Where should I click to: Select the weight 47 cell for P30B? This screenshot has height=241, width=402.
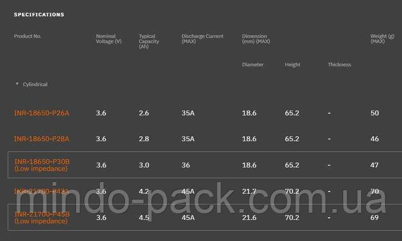pyautogui.click(x=374, y=165)
